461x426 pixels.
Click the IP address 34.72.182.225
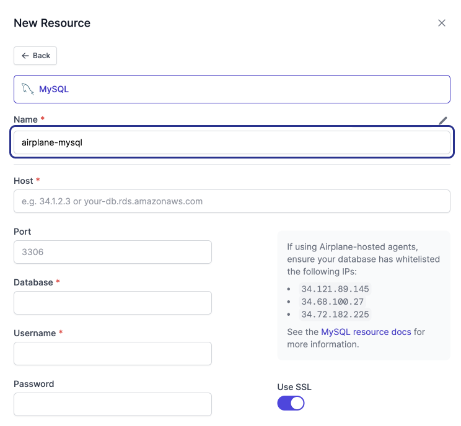click(x=335, y=315)
